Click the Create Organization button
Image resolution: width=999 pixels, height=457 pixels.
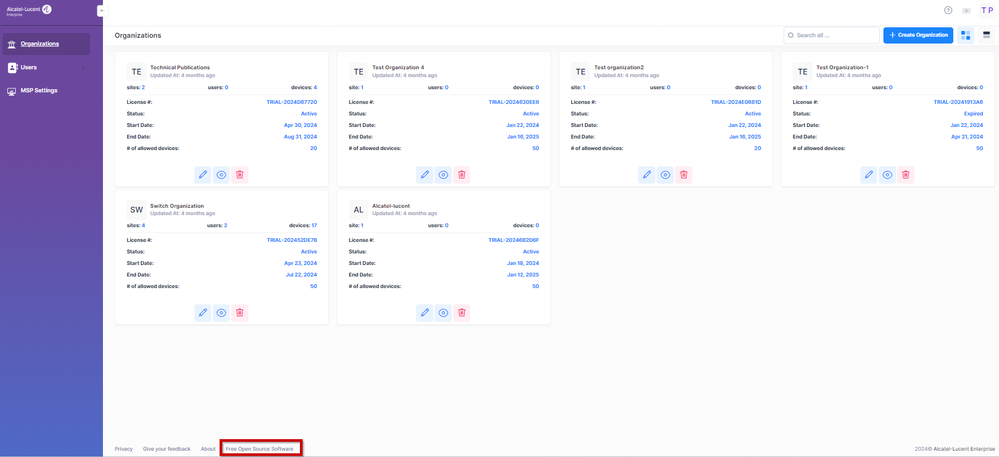point(918,35)
